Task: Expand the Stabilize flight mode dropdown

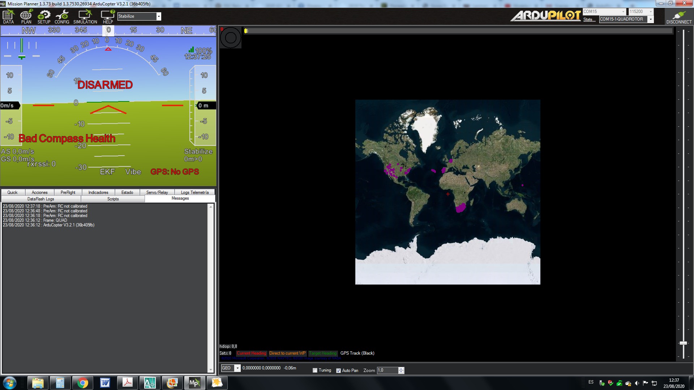Action: (x=158, y=16)
